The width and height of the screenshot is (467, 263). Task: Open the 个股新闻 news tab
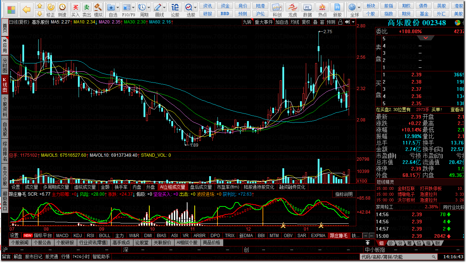click(x=19, y=242)
